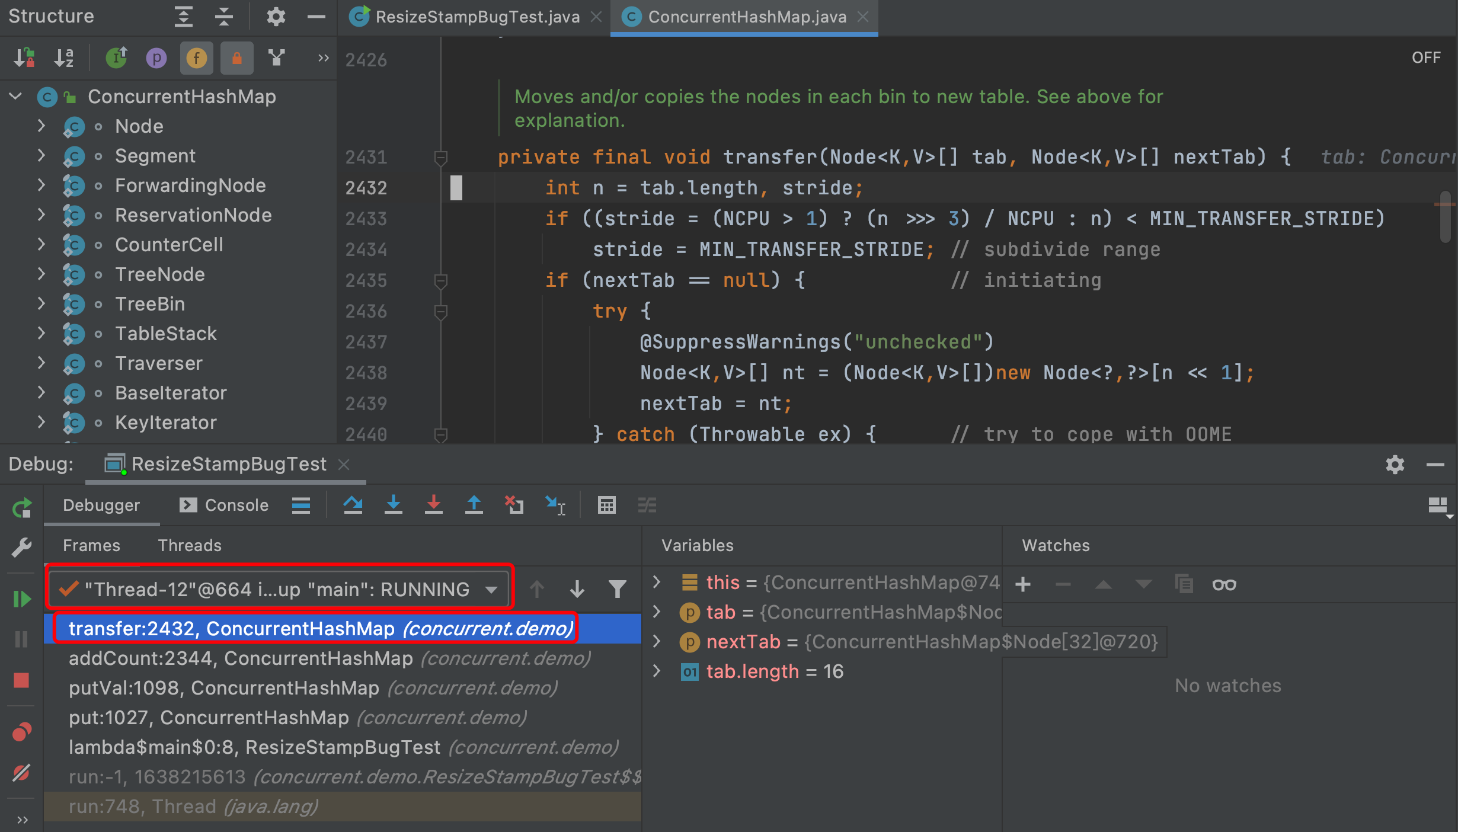Stop the debug session red square
This screenshot has height=832, width=1458.
pyautogui.click(x=22, y=680)
